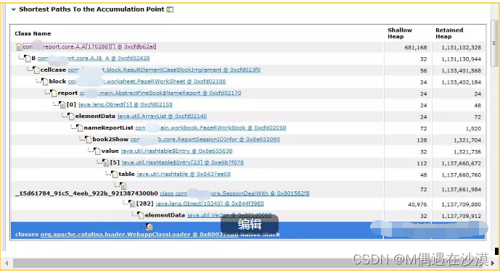Screen dimensions: 500x273
Task: Click the Class Name column header
Action: [33, 33]
